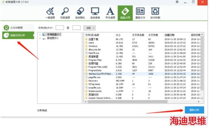Sort by the 修改日期 column header
Screen dimensions: 210x128
pos(196,35)
